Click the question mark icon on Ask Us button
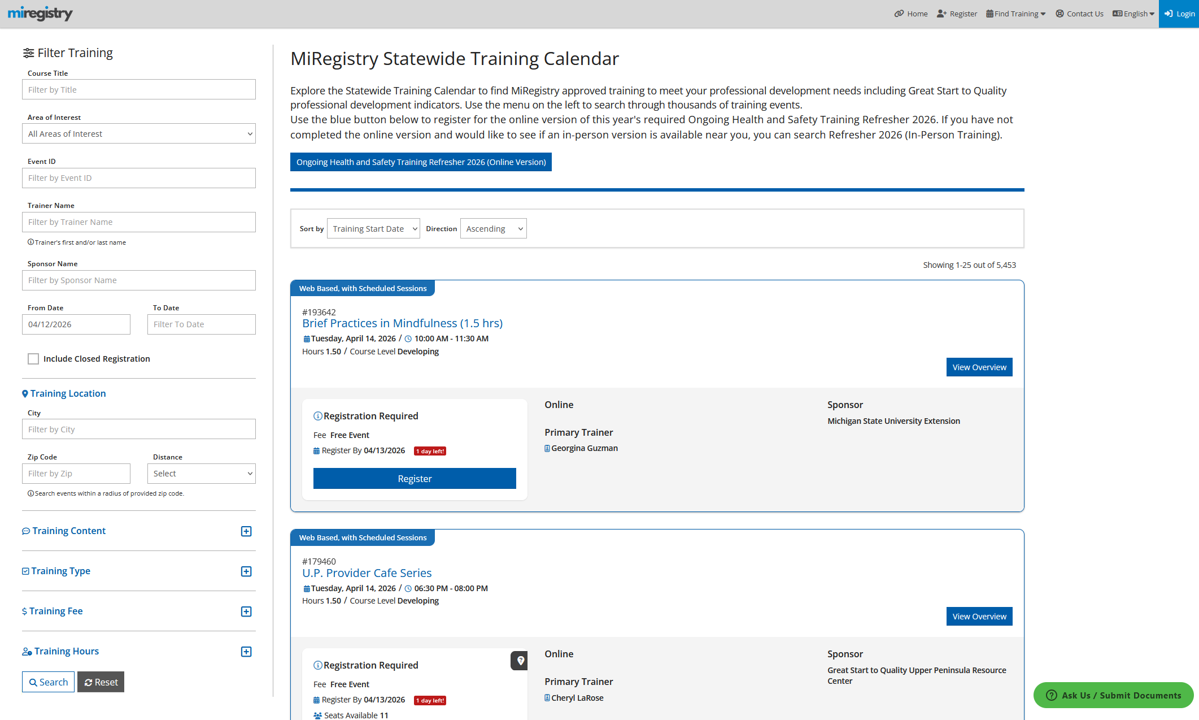 pyautogui.click(x=1051, y=695)
